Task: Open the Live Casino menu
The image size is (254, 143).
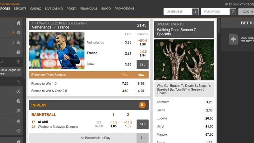Action: click(54, 9)
